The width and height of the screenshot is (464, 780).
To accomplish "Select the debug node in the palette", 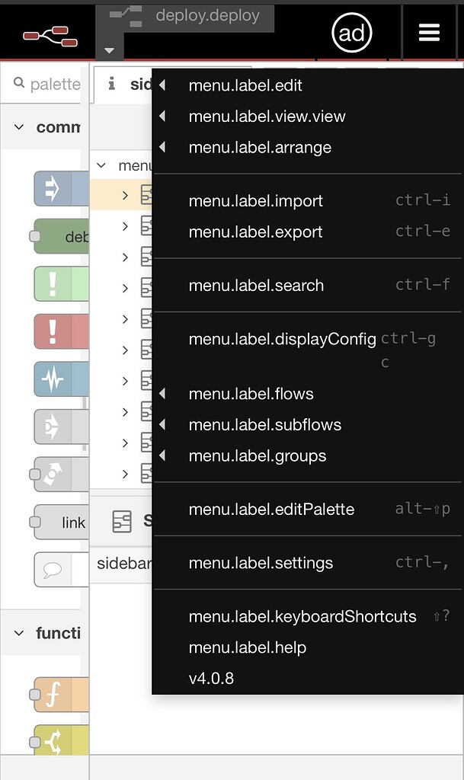I will [x=61, y=237].
